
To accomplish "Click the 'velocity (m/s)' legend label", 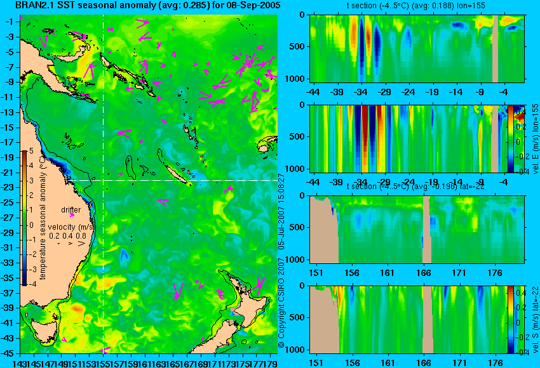I will tap(71, 227).
